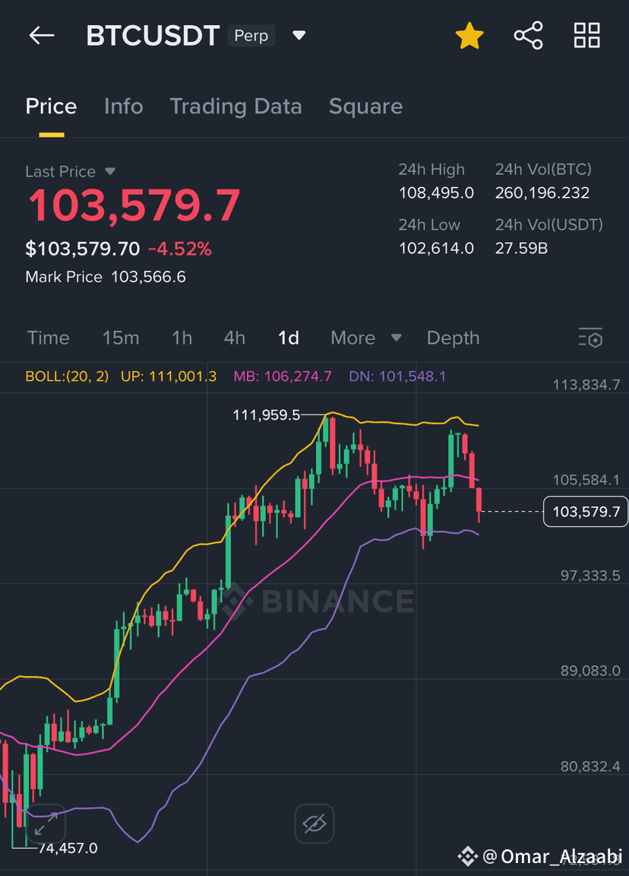Screen dimensions: 629x876
Task: Open the Square tab
Action: coord(365,106)
